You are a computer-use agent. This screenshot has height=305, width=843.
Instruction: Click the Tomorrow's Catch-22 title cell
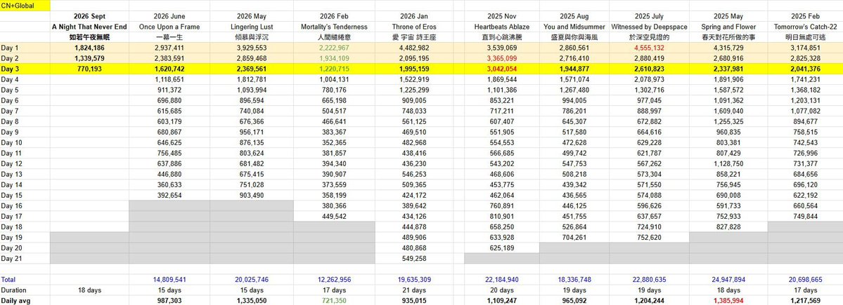tap(805, 27)
